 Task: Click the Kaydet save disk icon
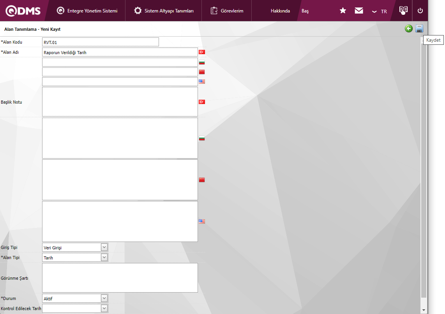click(419, 28)
